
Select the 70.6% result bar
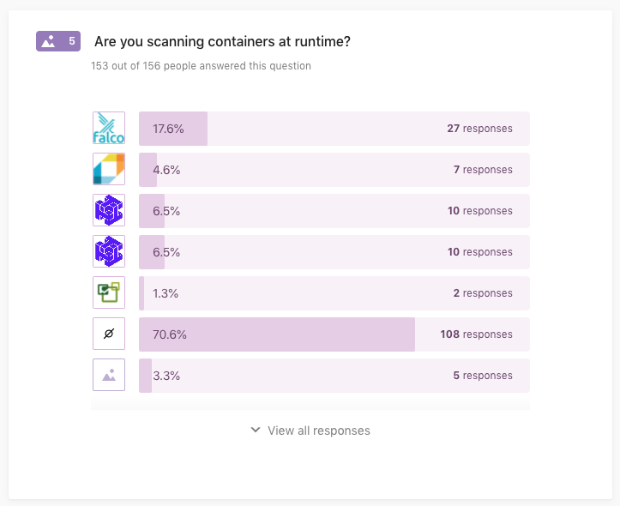pos(334,334)
